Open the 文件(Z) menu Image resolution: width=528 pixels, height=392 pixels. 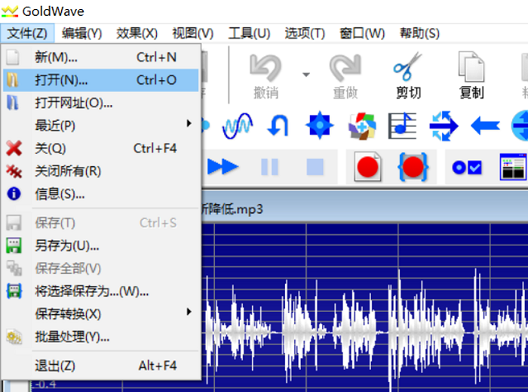pyautogui.click(x=27, y=33)
